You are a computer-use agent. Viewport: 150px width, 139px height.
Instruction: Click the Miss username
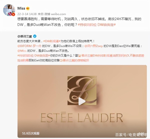21,8
